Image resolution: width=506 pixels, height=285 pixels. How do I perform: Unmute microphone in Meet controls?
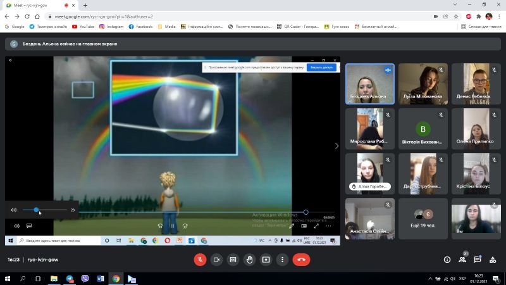pos(200,260)
